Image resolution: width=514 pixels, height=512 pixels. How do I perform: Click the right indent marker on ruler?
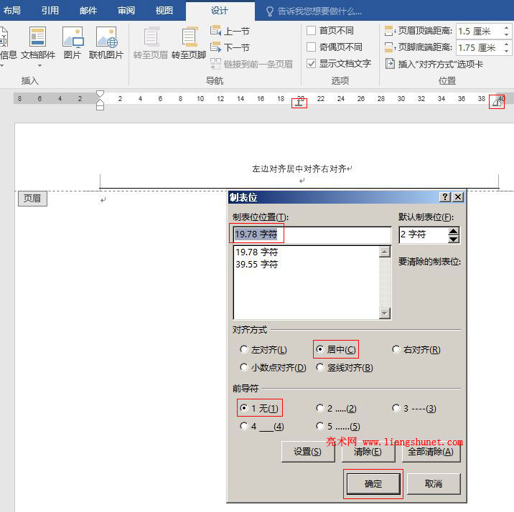pyautogui.click(x=497, y=103)
